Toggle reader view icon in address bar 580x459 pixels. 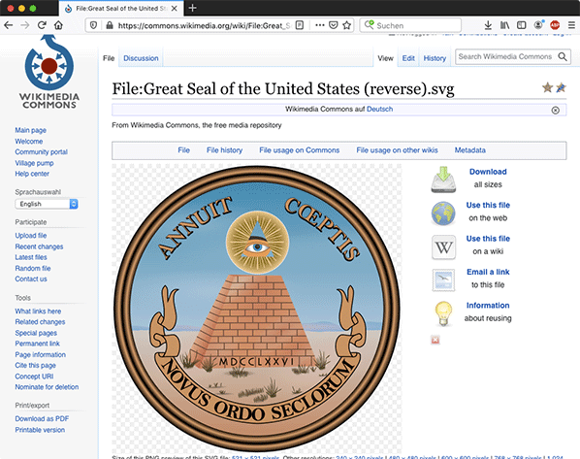tap(300, 25)
